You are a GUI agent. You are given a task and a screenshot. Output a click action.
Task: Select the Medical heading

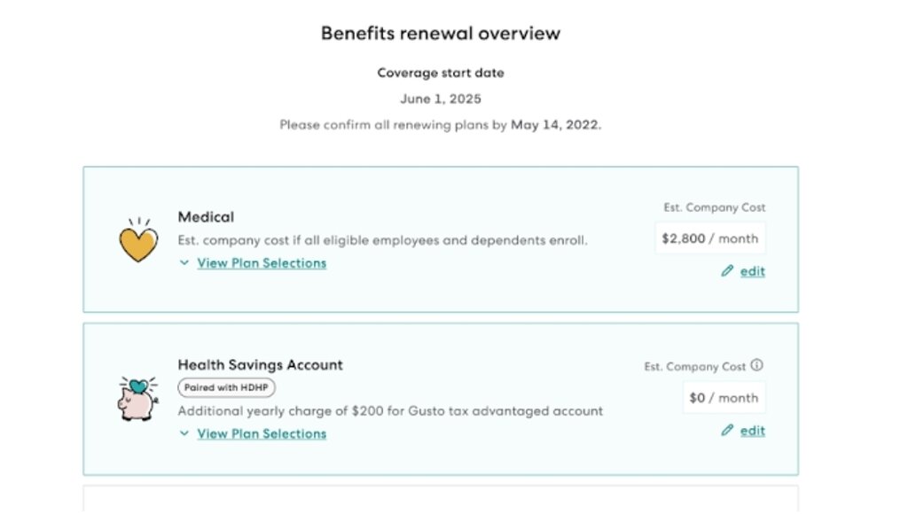206,217
